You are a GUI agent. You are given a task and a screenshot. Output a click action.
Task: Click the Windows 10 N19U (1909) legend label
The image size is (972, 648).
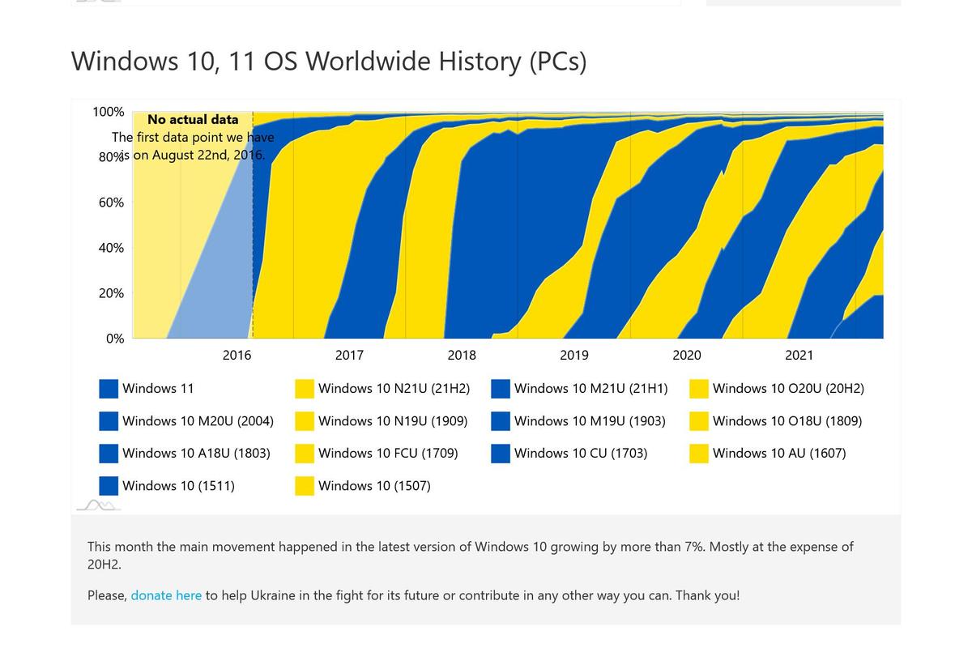click(x=393, y=421)
